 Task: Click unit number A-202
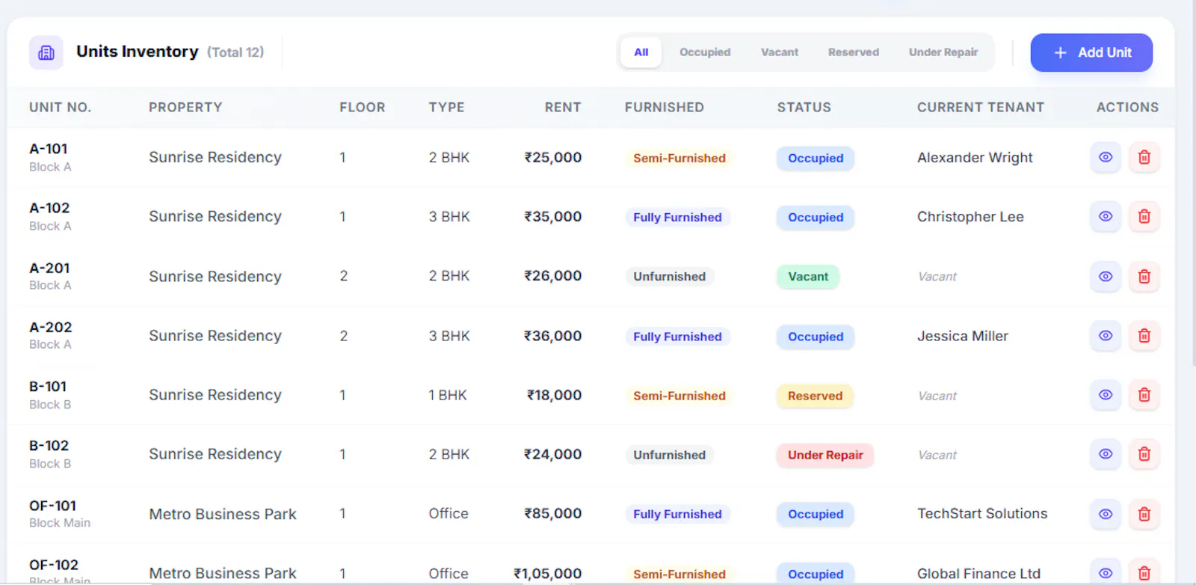tap(51, 327)
